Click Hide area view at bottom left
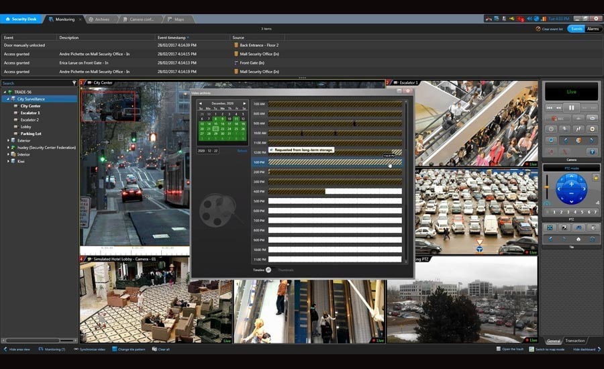The image size is (604, 369). [x=17, y=349]
